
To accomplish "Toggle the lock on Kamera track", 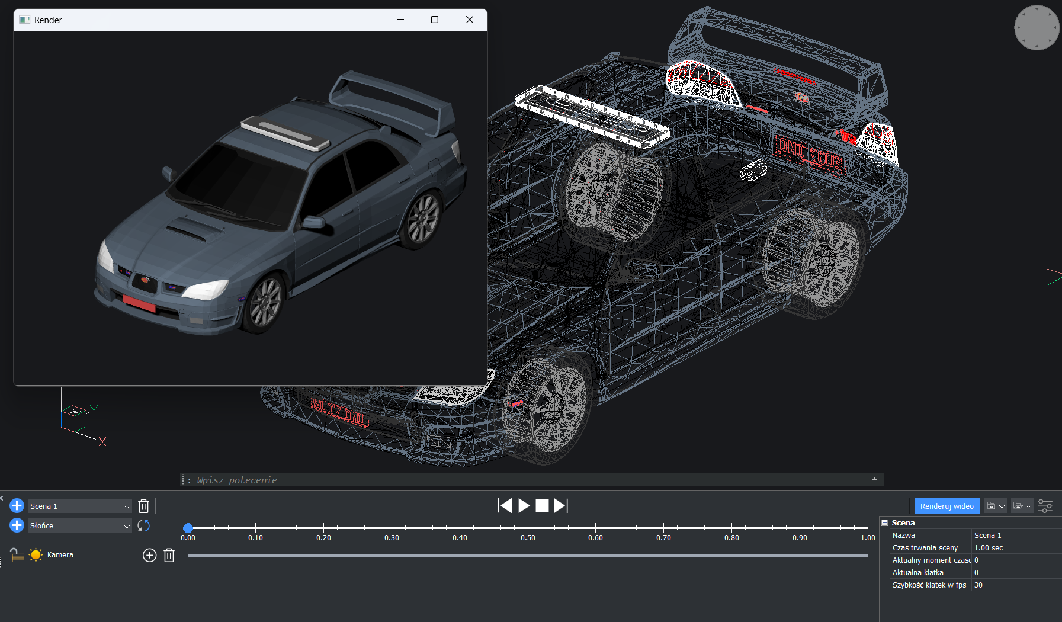I will pyautogui.click(x=17, y=555).
